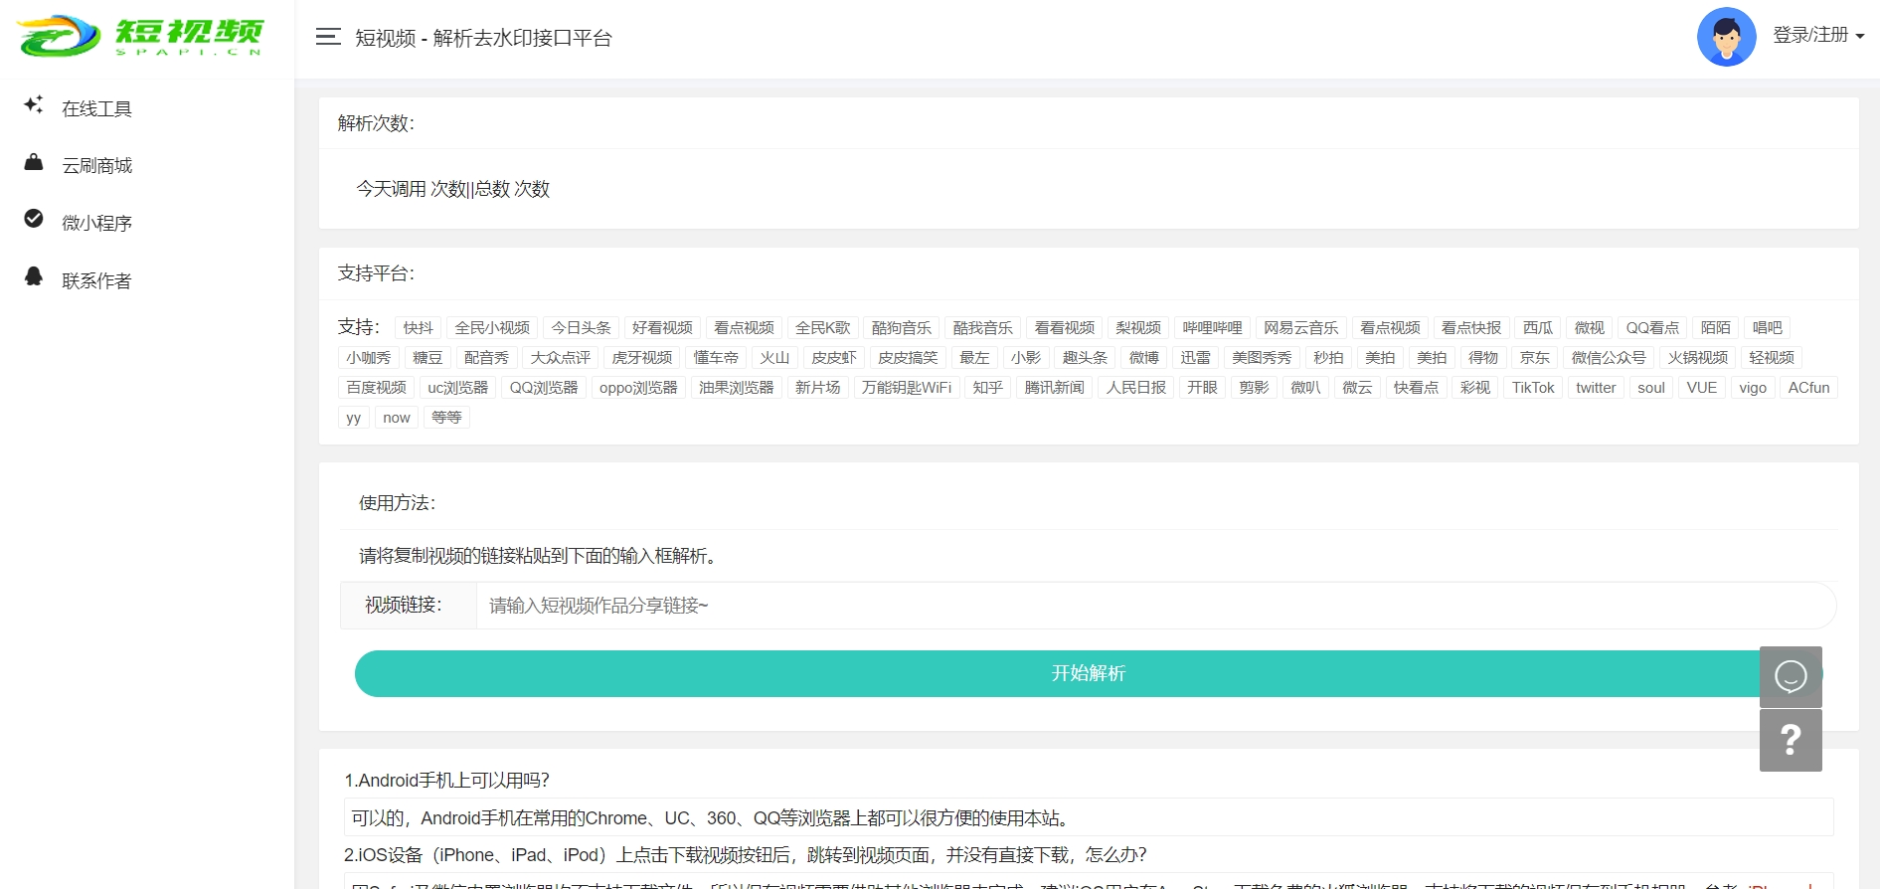Open the 登录/注册 dropdown
Image resolution: width=1880 pixels, height=889 pixels.
tap(1818, 35)
